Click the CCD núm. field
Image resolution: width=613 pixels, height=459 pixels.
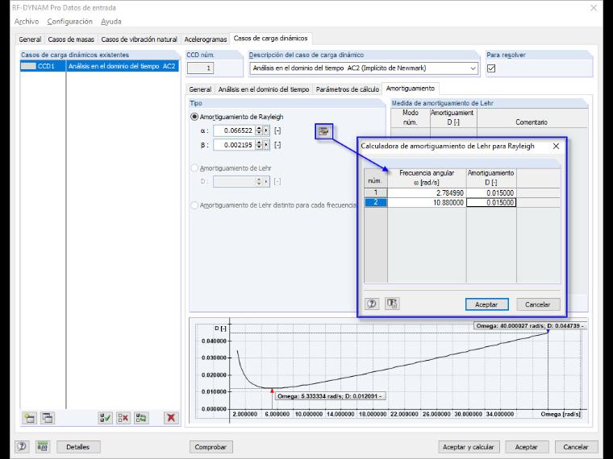point(201,68)
